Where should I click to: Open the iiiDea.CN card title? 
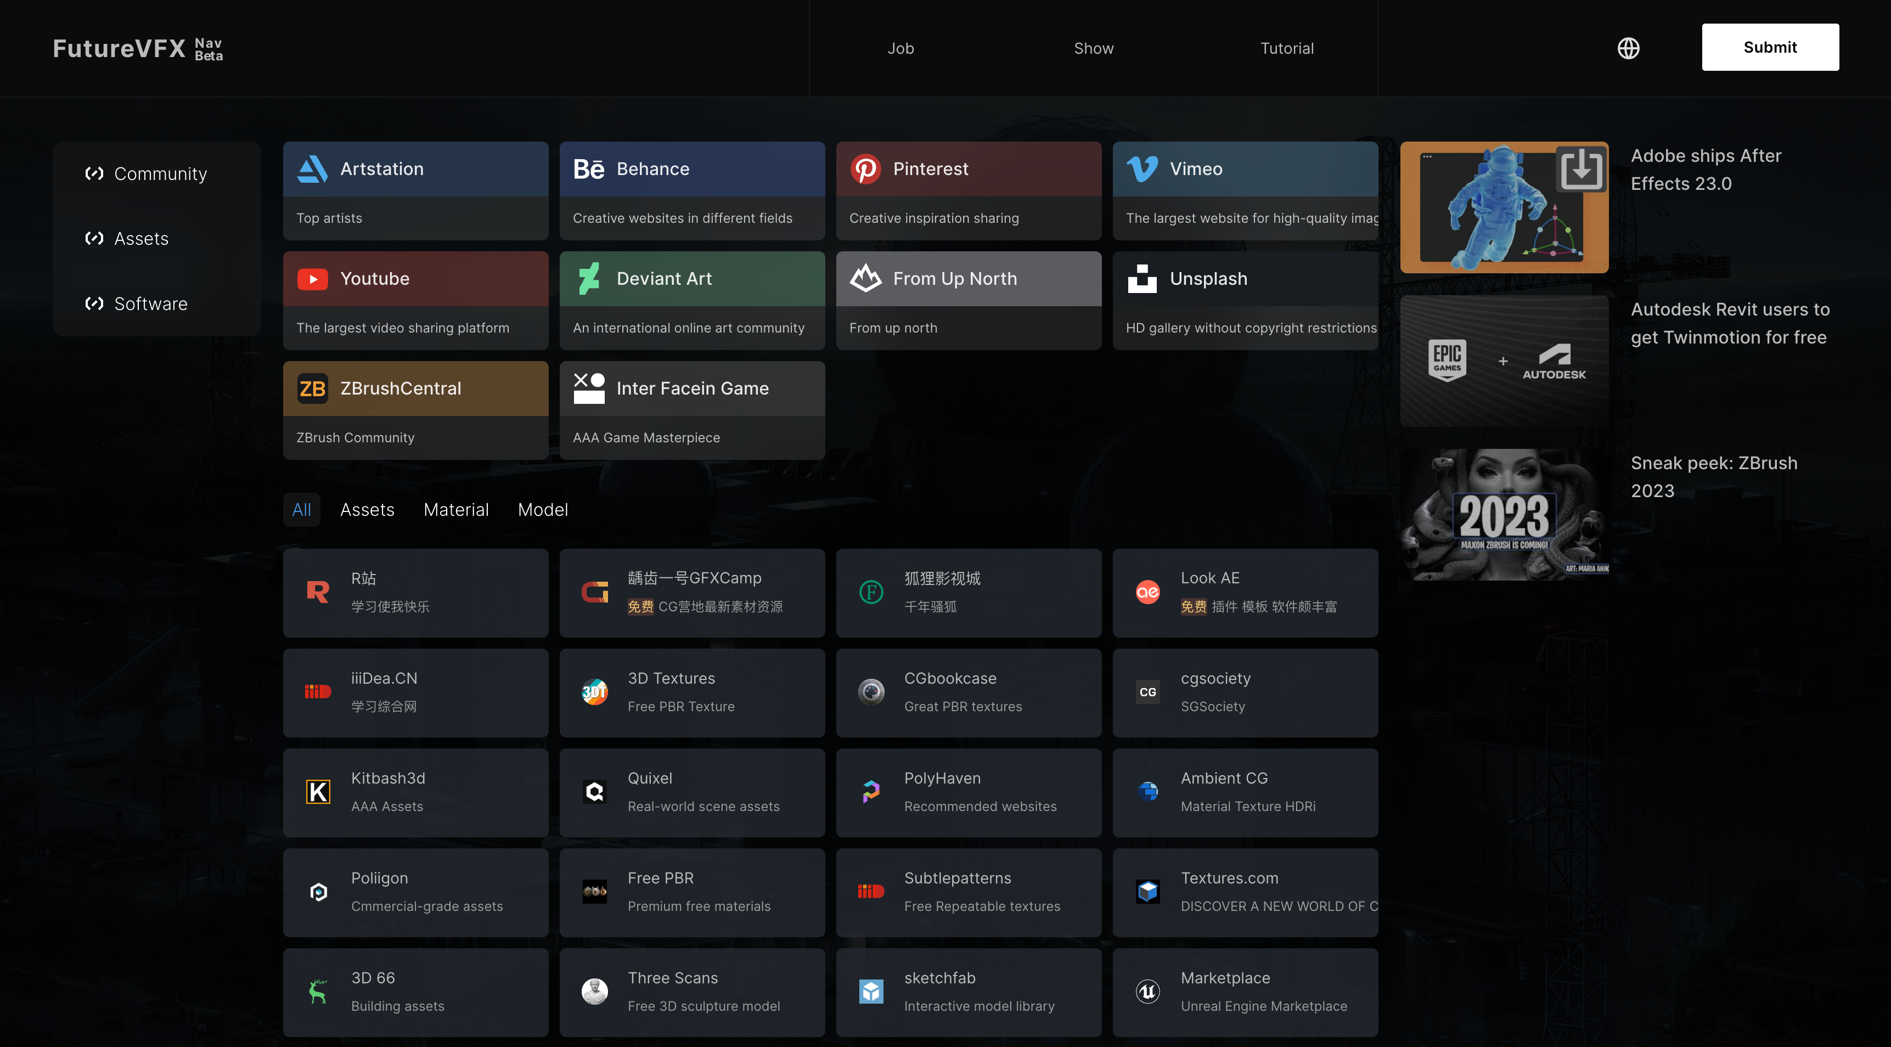(384, 678)
